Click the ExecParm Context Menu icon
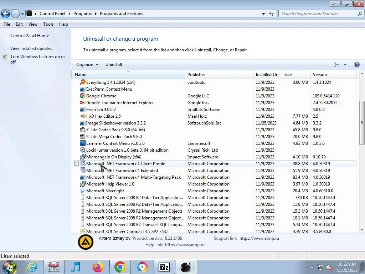The height and width of the screenshot is (274, 365). pos(82,89)
